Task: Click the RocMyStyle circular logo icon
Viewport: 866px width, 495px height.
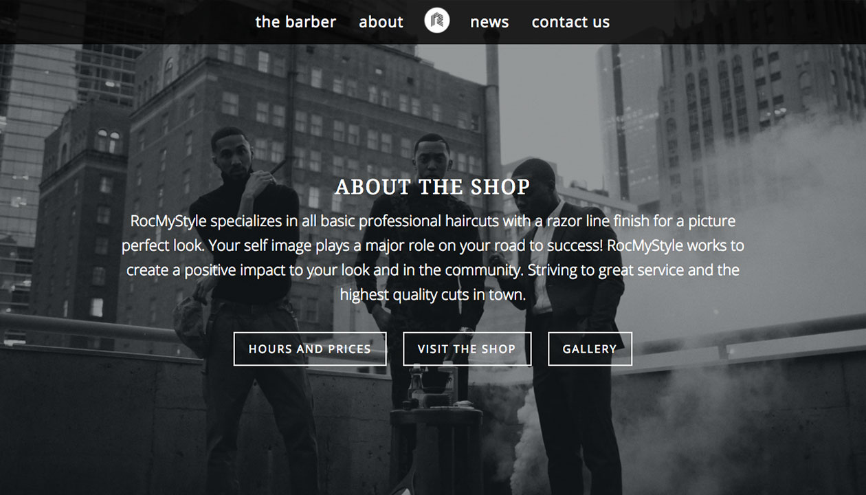Action: tap(437, 21)
